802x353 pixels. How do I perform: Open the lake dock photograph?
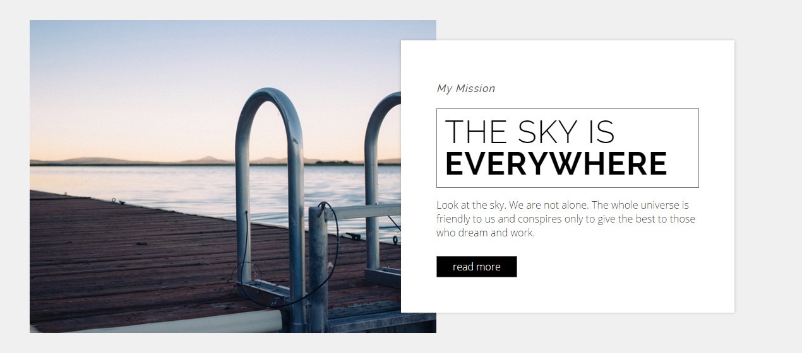215,176
